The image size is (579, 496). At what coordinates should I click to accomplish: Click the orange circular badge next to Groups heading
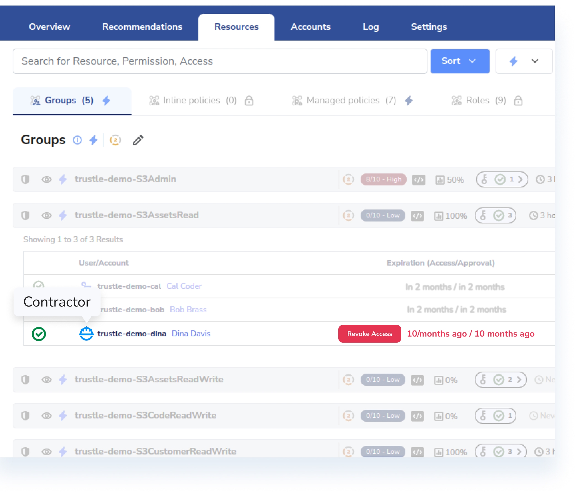115,140
